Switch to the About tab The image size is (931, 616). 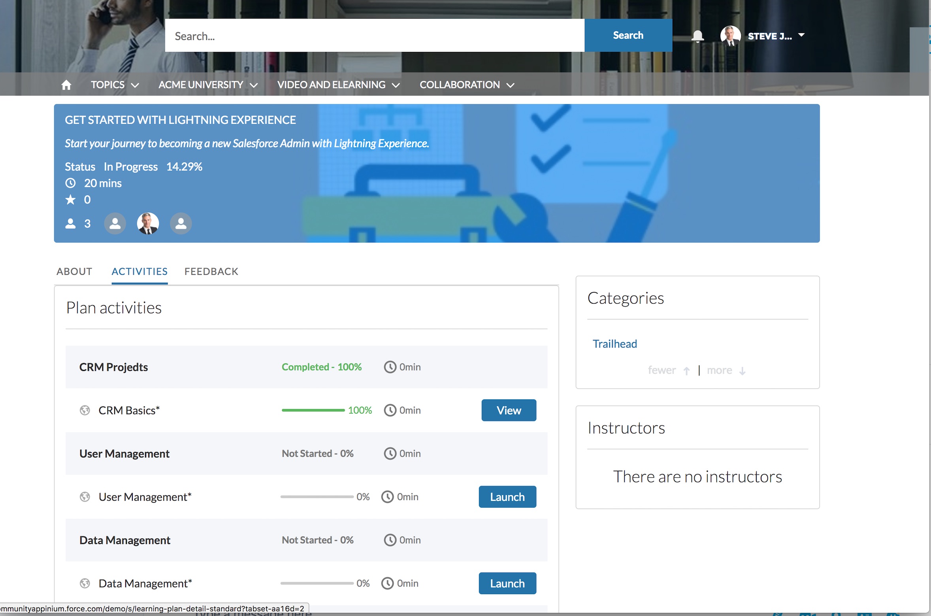tap(74, 272)
